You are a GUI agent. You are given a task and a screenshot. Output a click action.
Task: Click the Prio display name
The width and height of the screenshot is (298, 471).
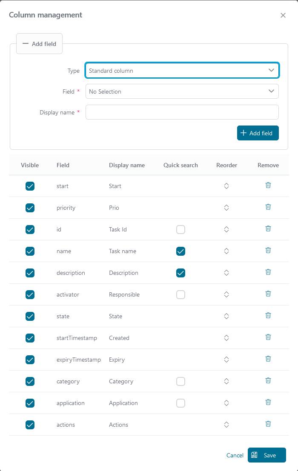click(114, 208)
